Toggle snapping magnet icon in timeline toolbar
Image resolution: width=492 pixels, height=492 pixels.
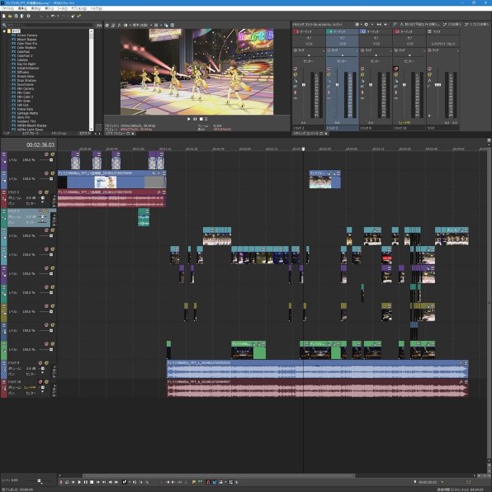click(x=208, y=482)
